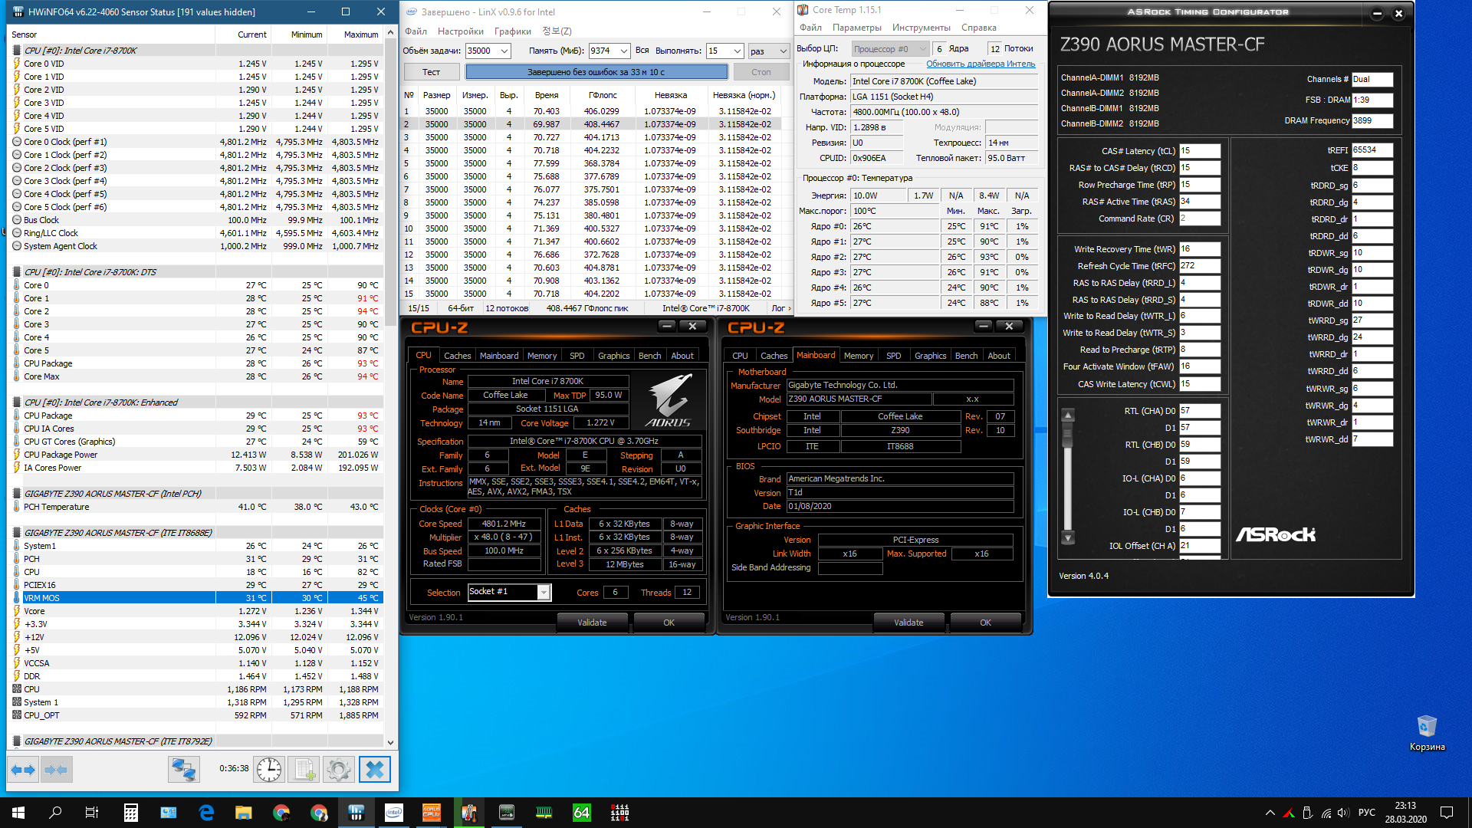Click the tREFI value field in Timing Configurator
The height and width of the screenshot is (828, 1472).
pos(1372,150)
